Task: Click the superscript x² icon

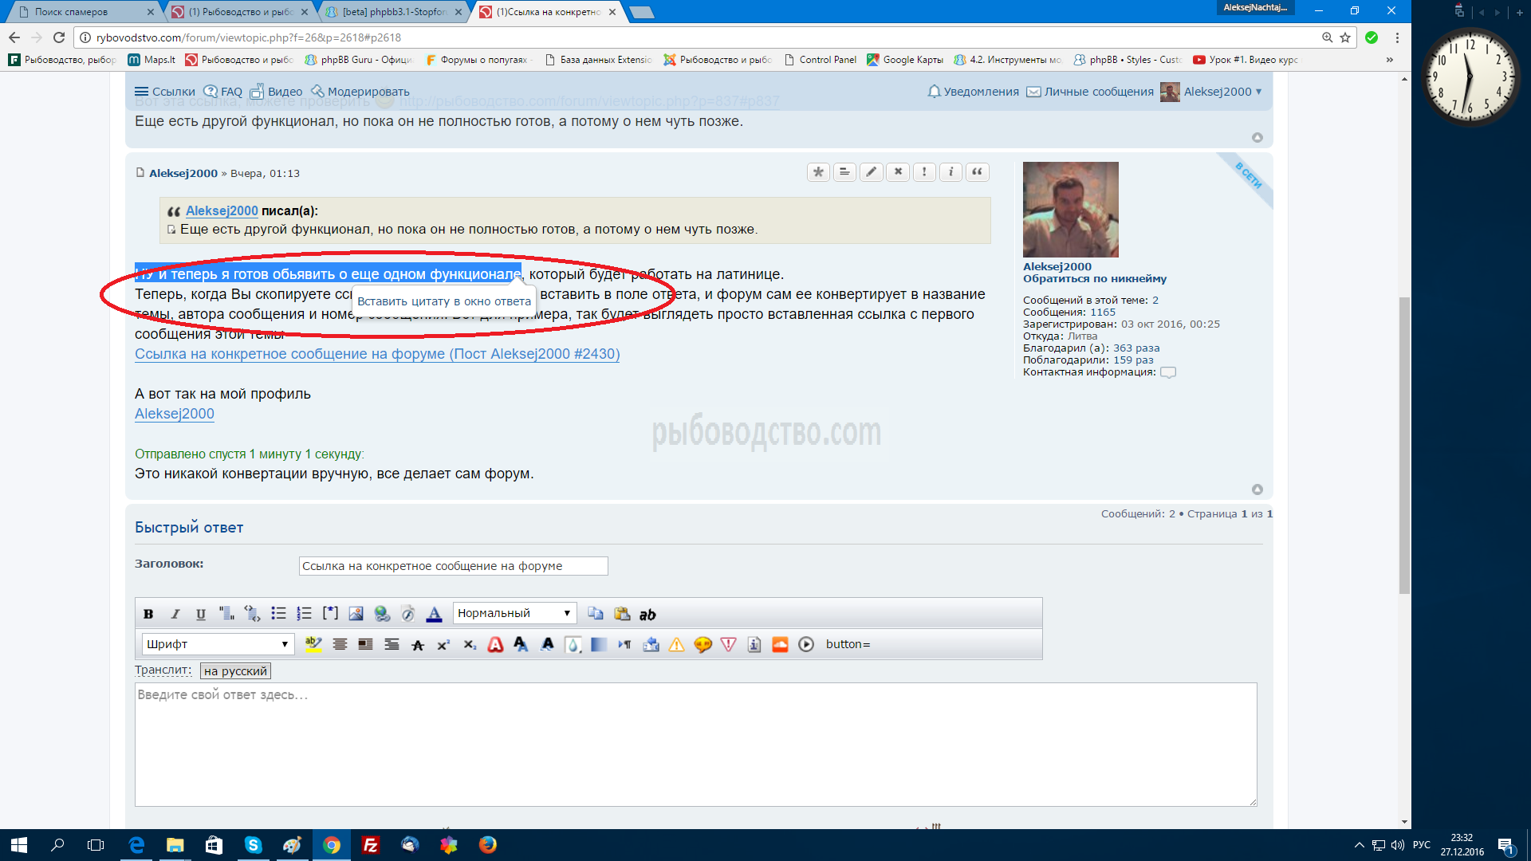Action: click(x=443, y=645)
